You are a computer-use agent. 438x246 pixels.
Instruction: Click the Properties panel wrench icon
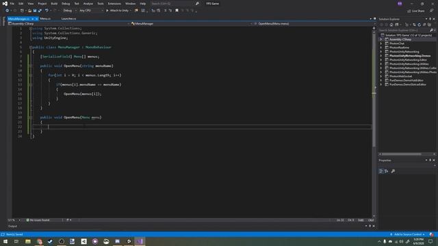point(393,171)
